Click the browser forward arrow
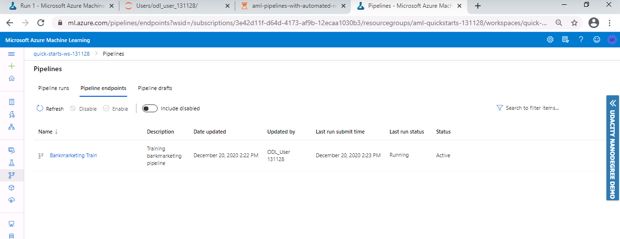The image size is (620, 239). pyautogui.click(x=25, y=23)
